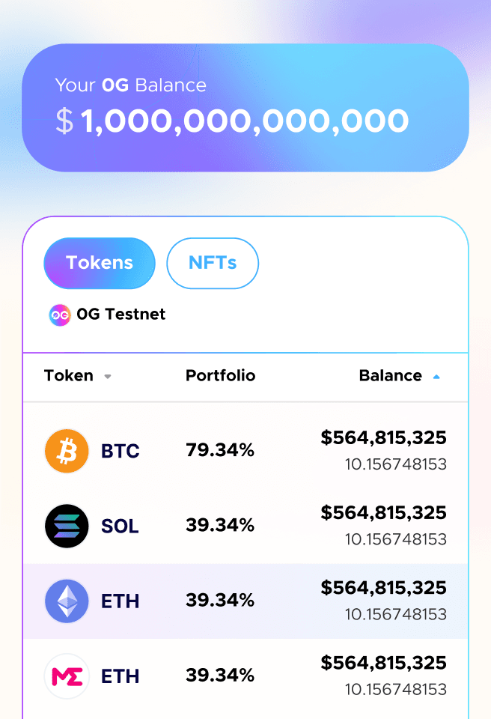Click the BTC row dollar balance
This screenshot has width=491, height=719.
[x=383, y=438]
